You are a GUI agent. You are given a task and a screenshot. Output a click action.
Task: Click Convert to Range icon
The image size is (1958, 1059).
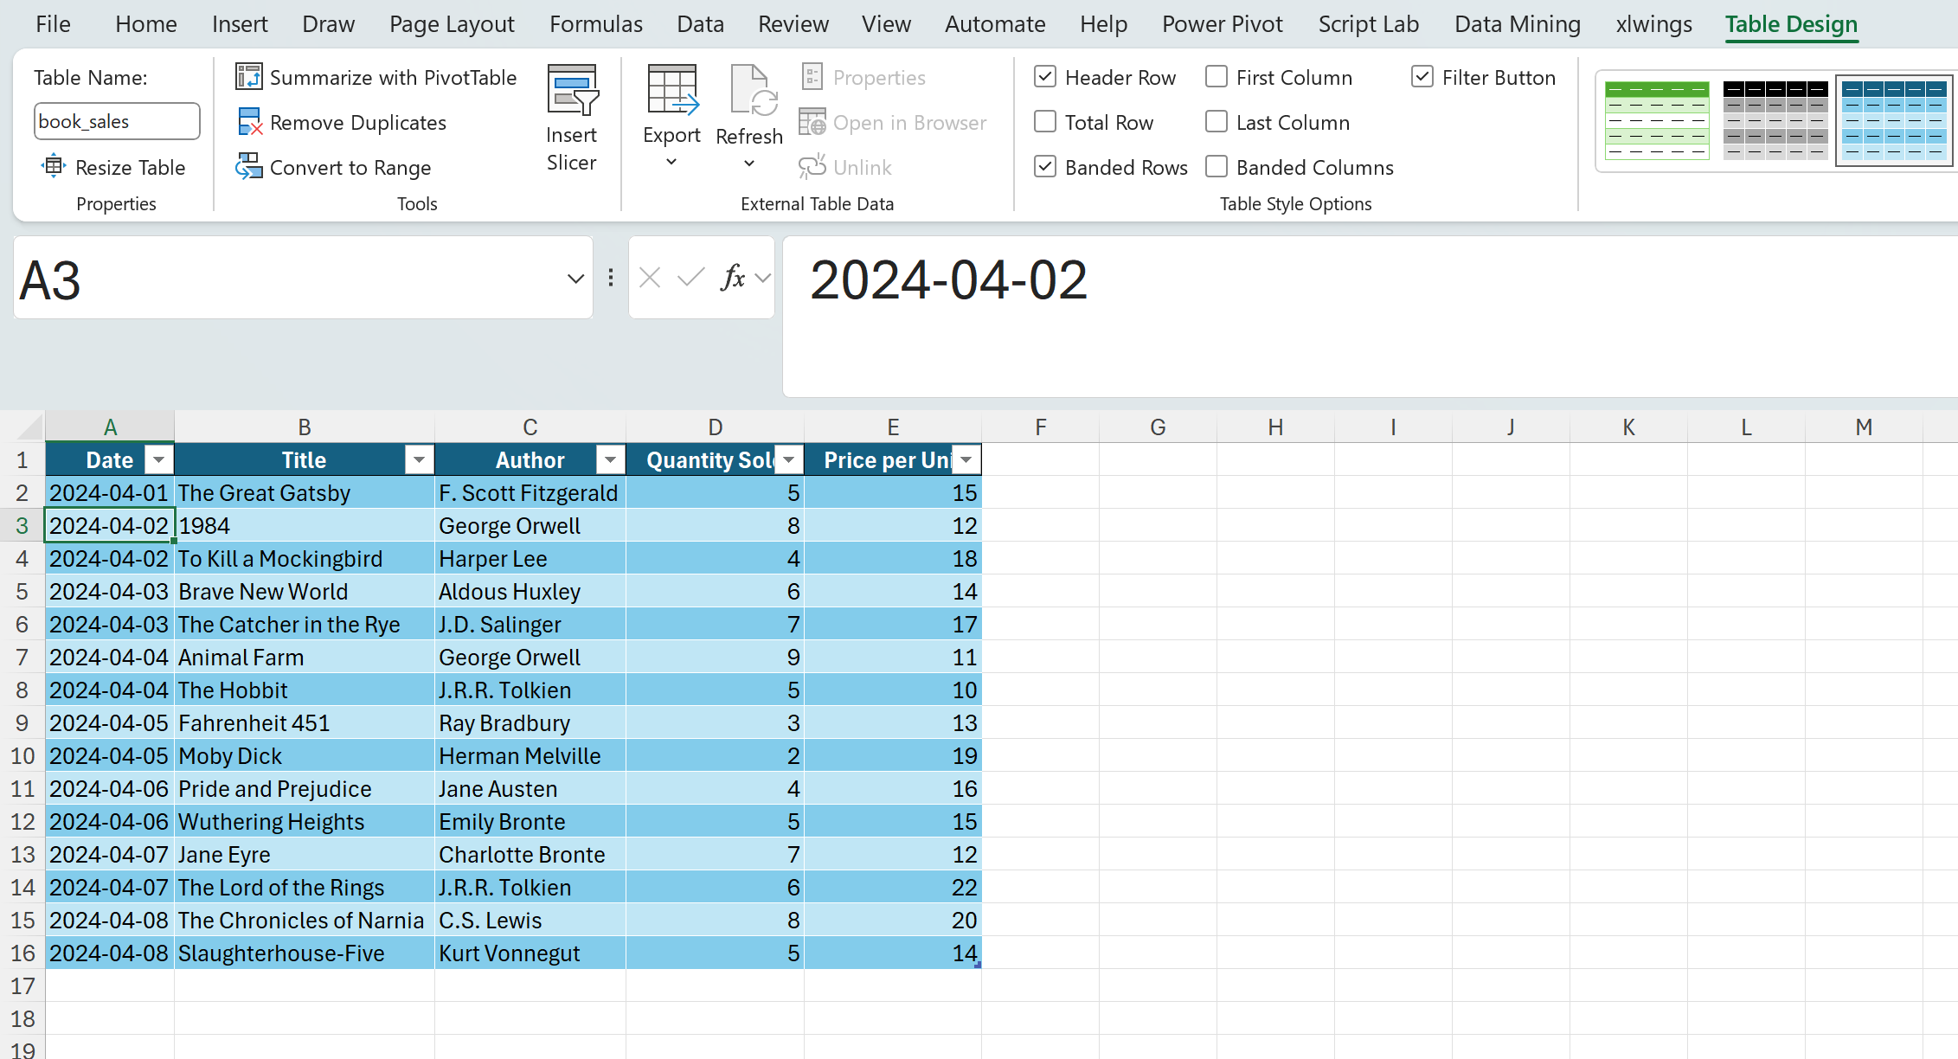click(249, 167)
